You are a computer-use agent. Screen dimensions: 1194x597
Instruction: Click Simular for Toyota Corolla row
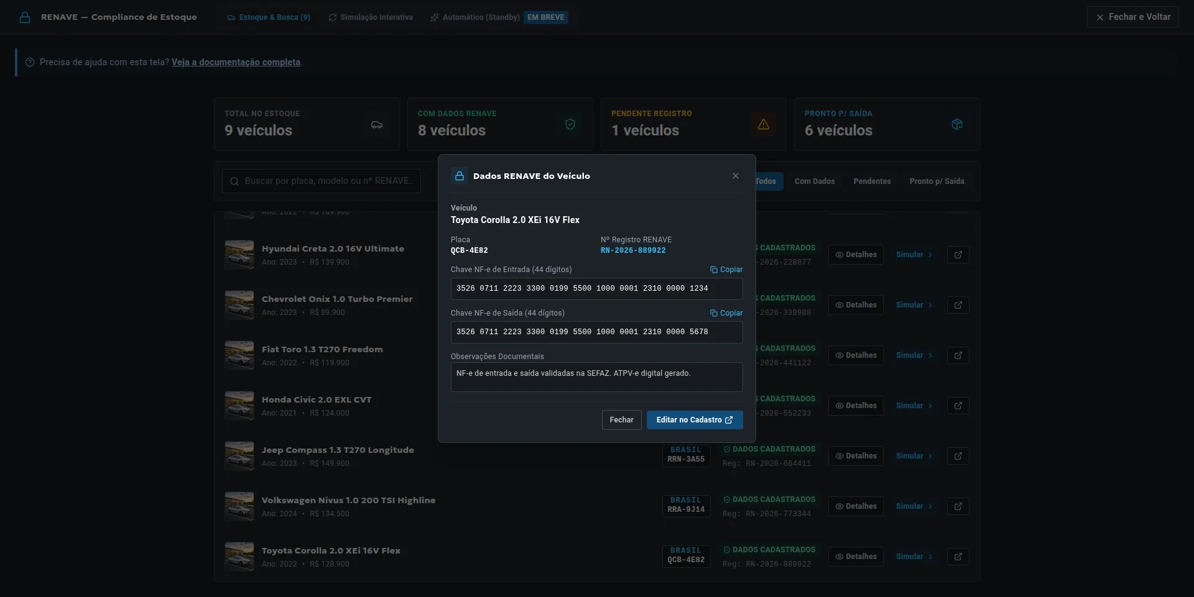(x=914, y=557)
